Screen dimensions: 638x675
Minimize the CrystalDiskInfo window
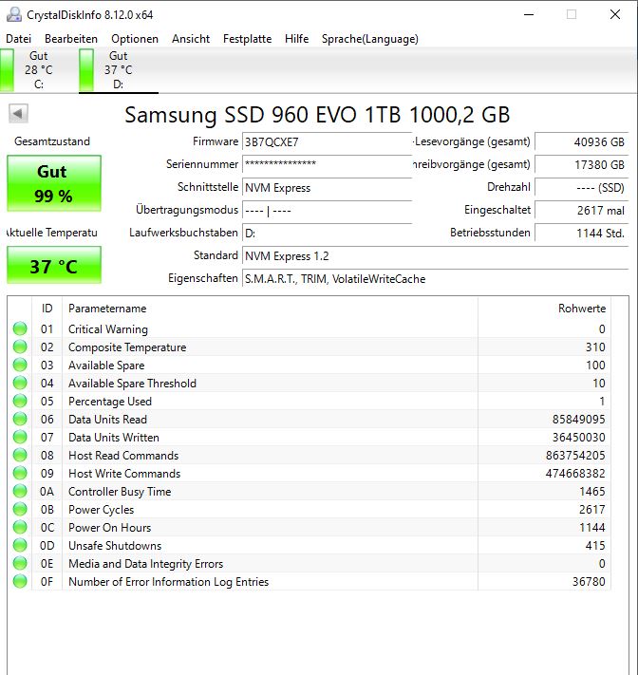pos(529,14)
